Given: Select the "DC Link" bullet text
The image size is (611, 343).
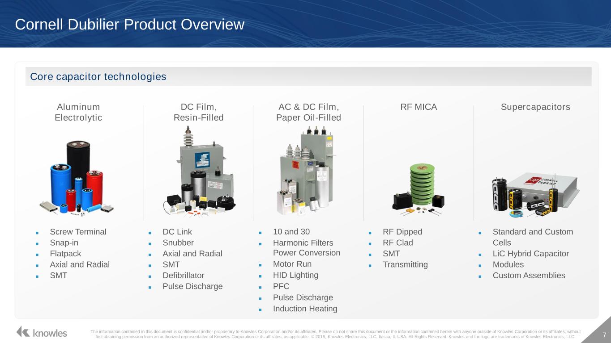Looking at the screenshot, I should point(177,232).
